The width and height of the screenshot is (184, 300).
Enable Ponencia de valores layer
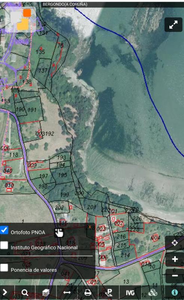point(4,268)
